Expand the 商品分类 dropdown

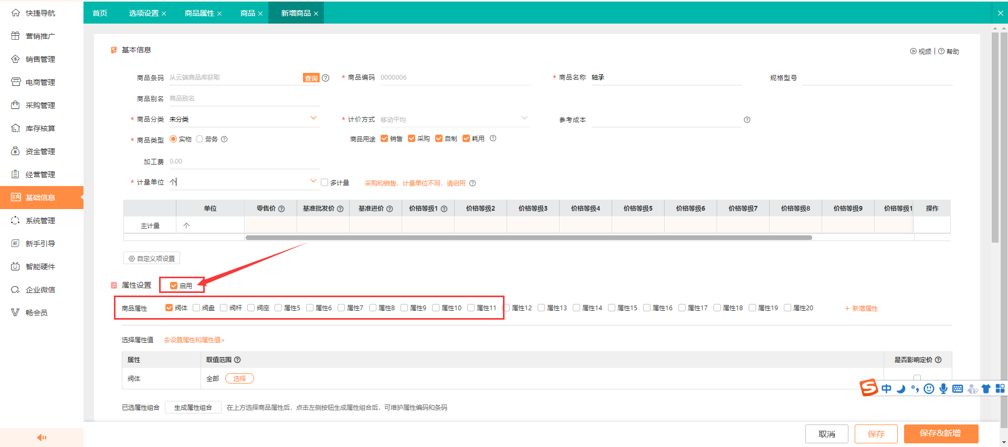313,118
